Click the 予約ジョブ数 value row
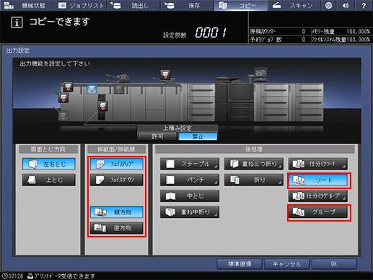 (x=279, y=39)
